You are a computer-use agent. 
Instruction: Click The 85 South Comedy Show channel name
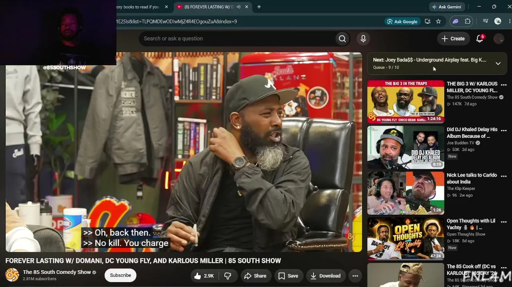(x=57, y=272)
